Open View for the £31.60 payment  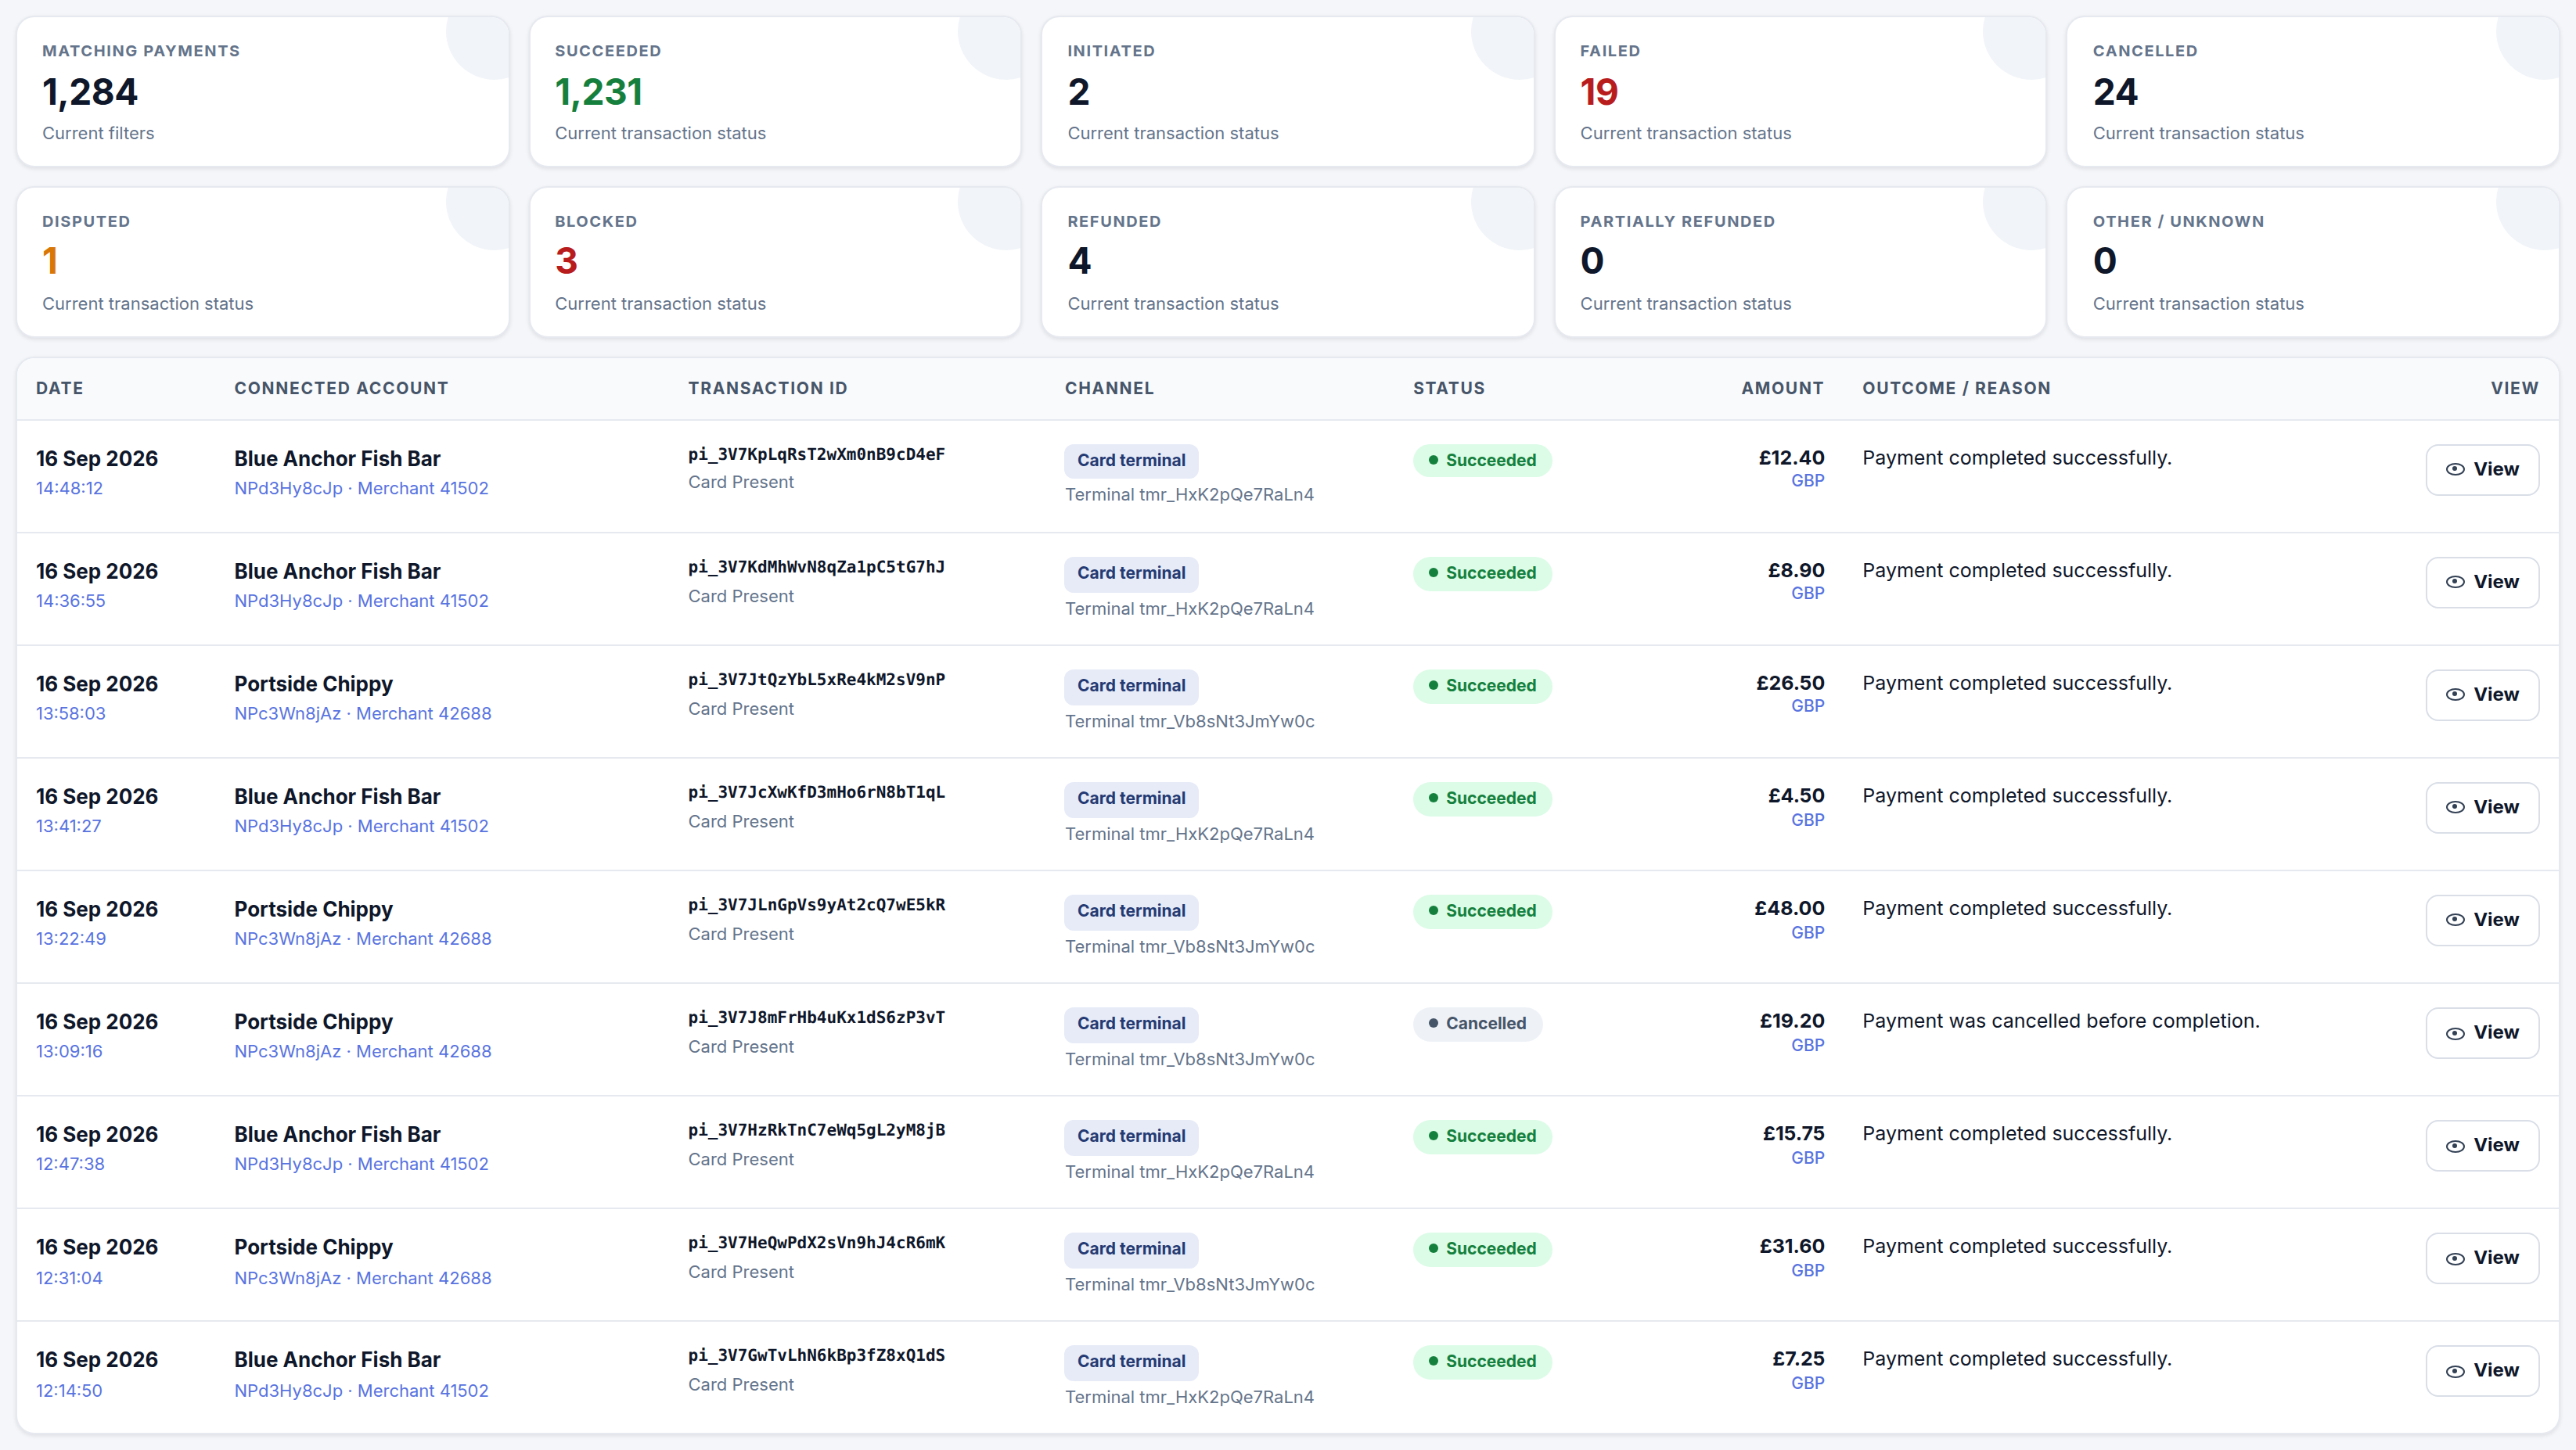[2482, 1258]
